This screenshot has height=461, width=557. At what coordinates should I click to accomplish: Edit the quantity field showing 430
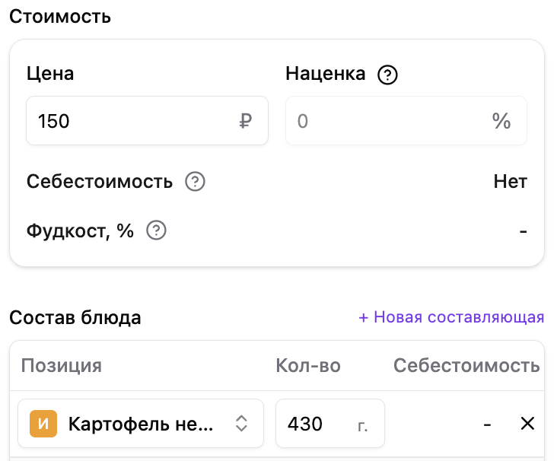[x=330, y=424]
